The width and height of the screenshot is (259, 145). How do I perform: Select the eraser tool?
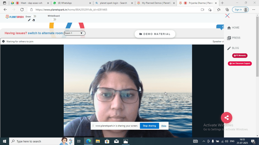[x=34, y=20]
